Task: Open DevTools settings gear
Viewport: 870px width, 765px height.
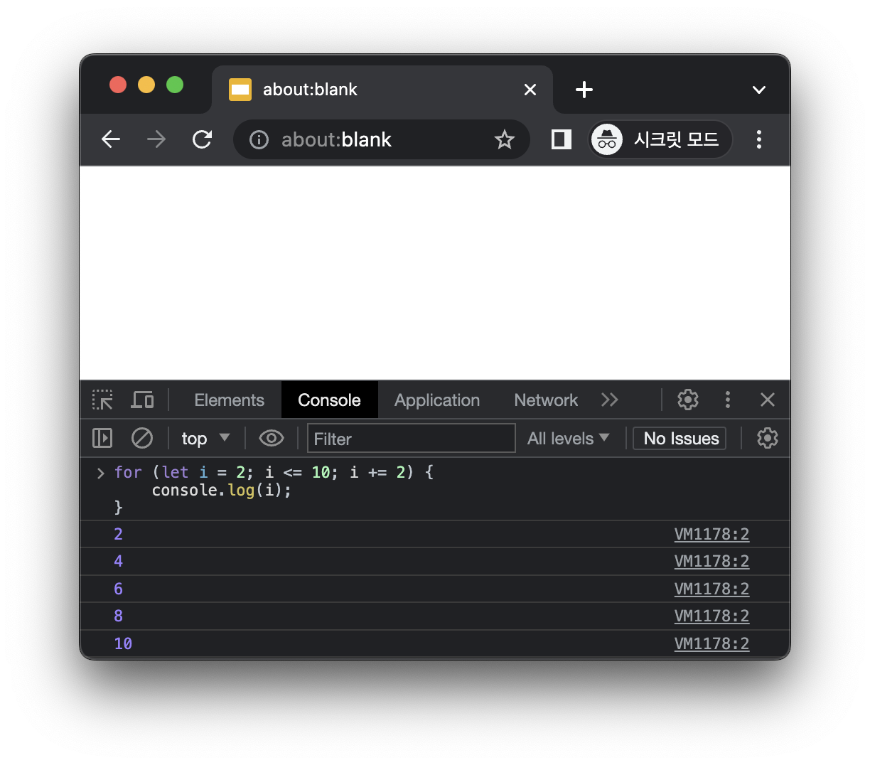Action: [688, 400]
